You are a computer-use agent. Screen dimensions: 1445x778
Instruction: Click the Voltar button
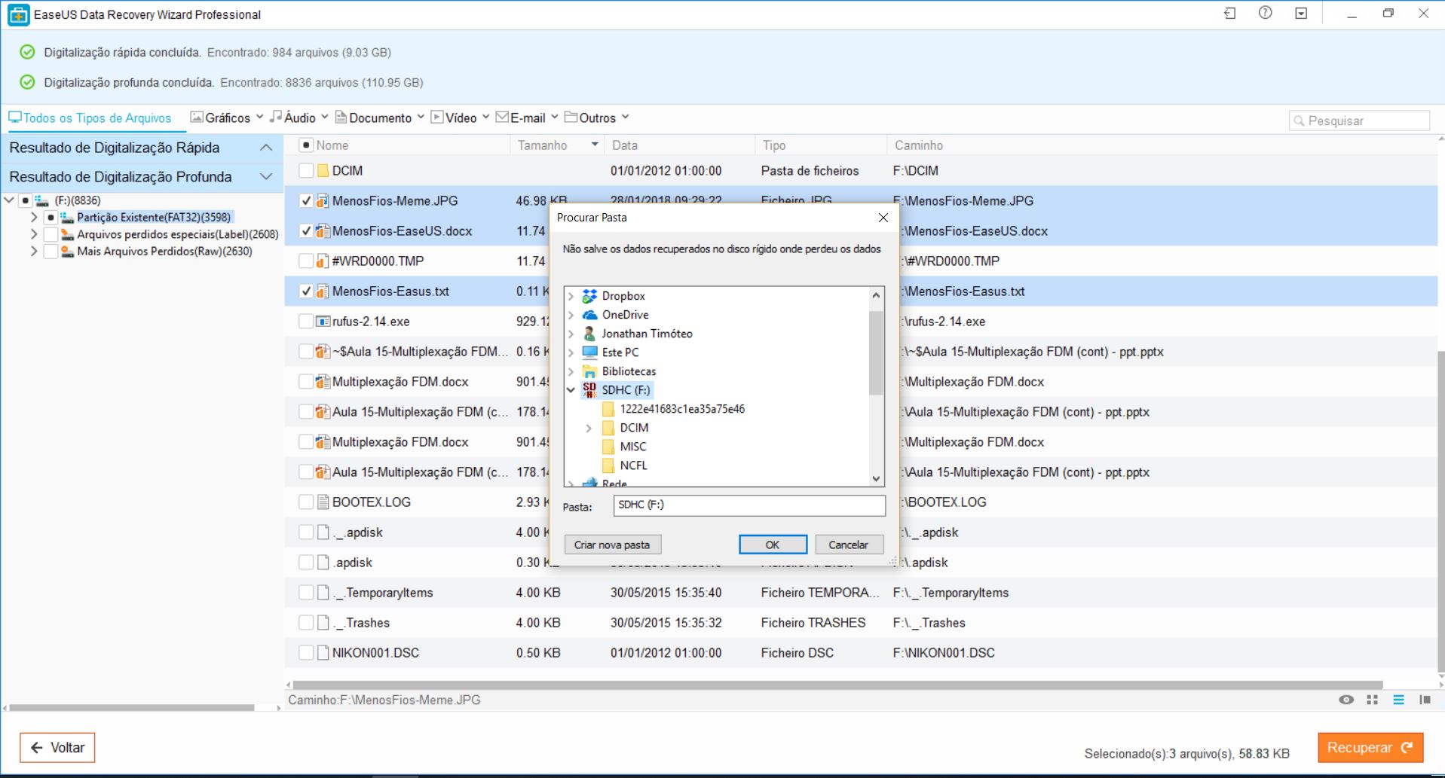(57, 748)
